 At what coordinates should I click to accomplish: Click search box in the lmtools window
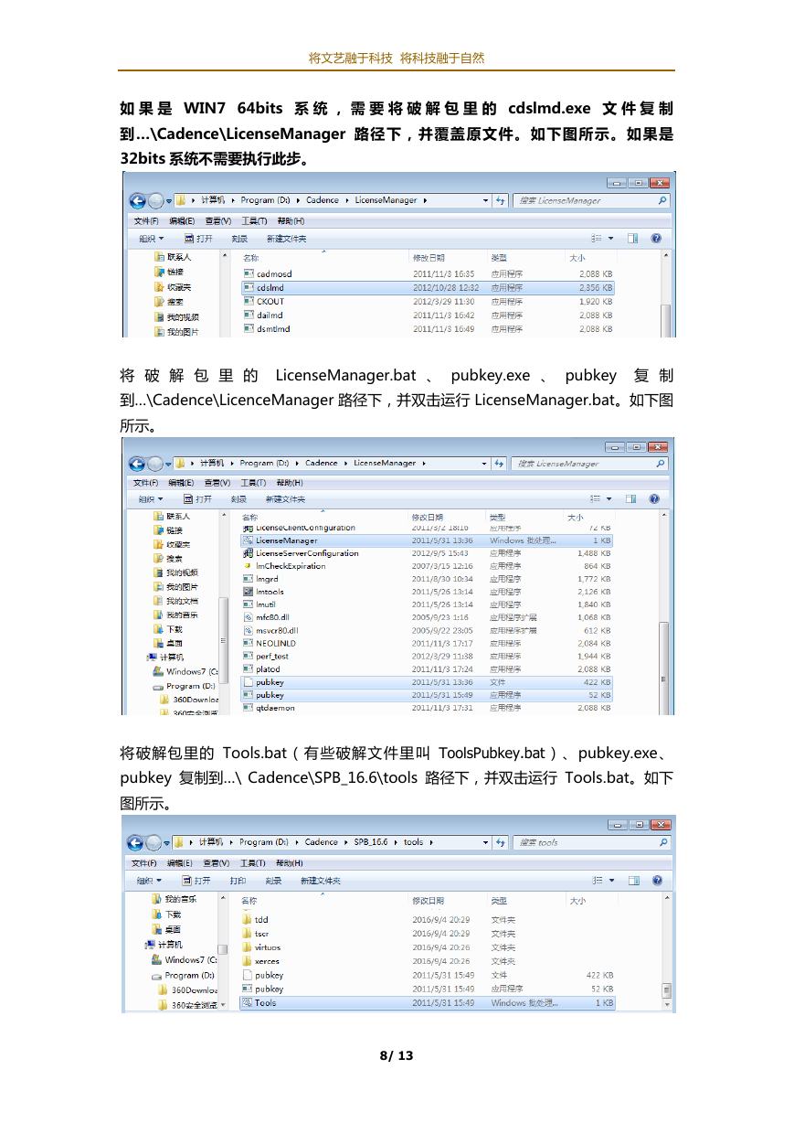[x=589, y=464]
